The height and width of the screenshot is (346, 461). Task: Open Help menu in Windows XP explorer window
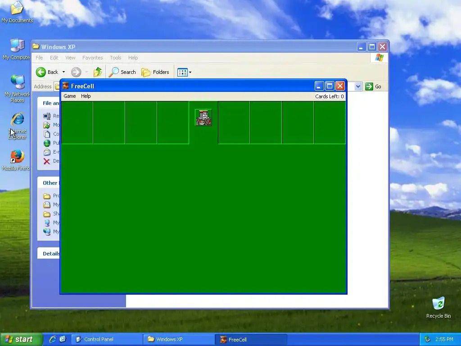(x=133, y=58)
